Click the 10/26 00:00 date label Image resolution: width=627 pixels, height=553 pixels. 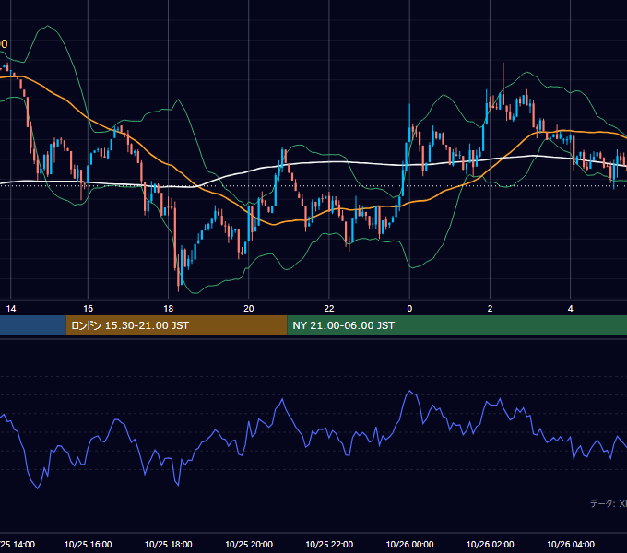coord(409,544)
